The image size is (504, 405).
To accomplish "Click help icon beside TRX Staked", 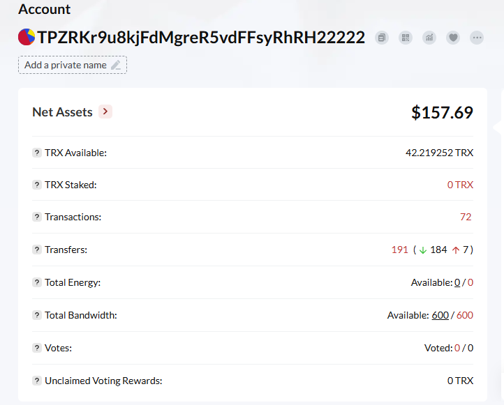I will point(37,185).
